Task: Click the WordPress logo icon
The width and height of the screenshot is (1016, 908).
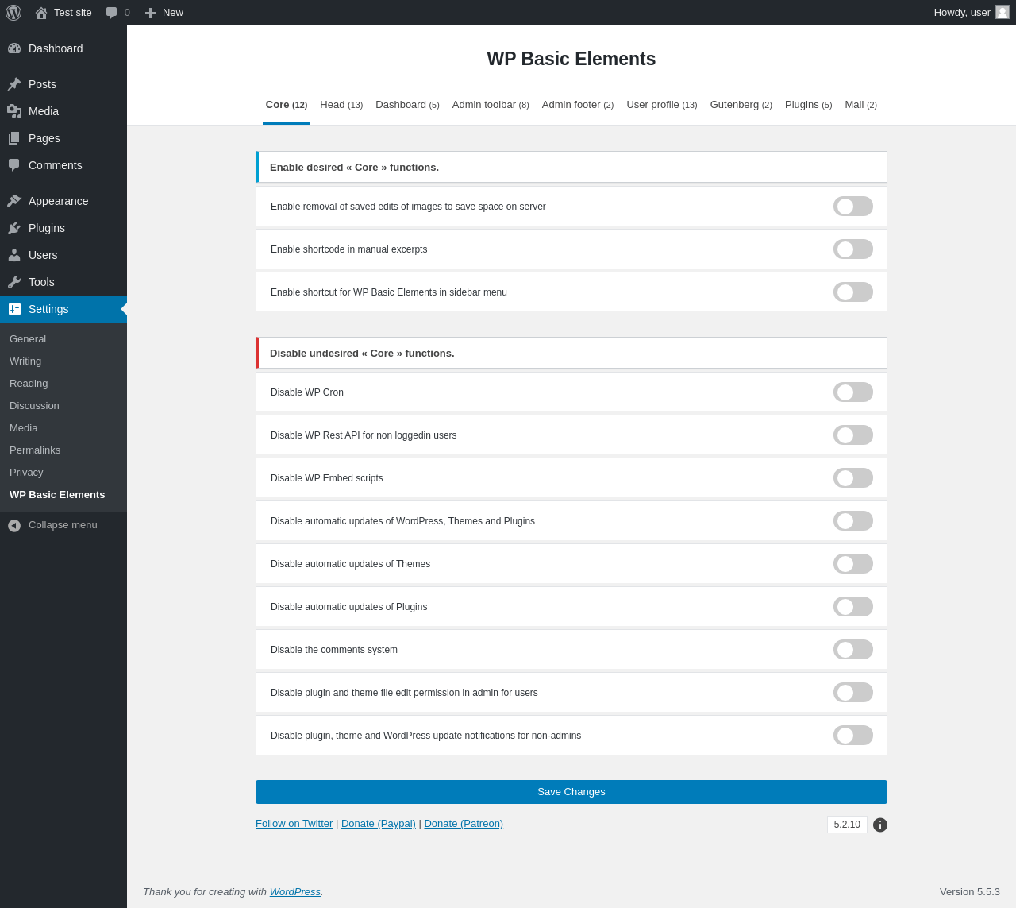Action: (13, 13)
